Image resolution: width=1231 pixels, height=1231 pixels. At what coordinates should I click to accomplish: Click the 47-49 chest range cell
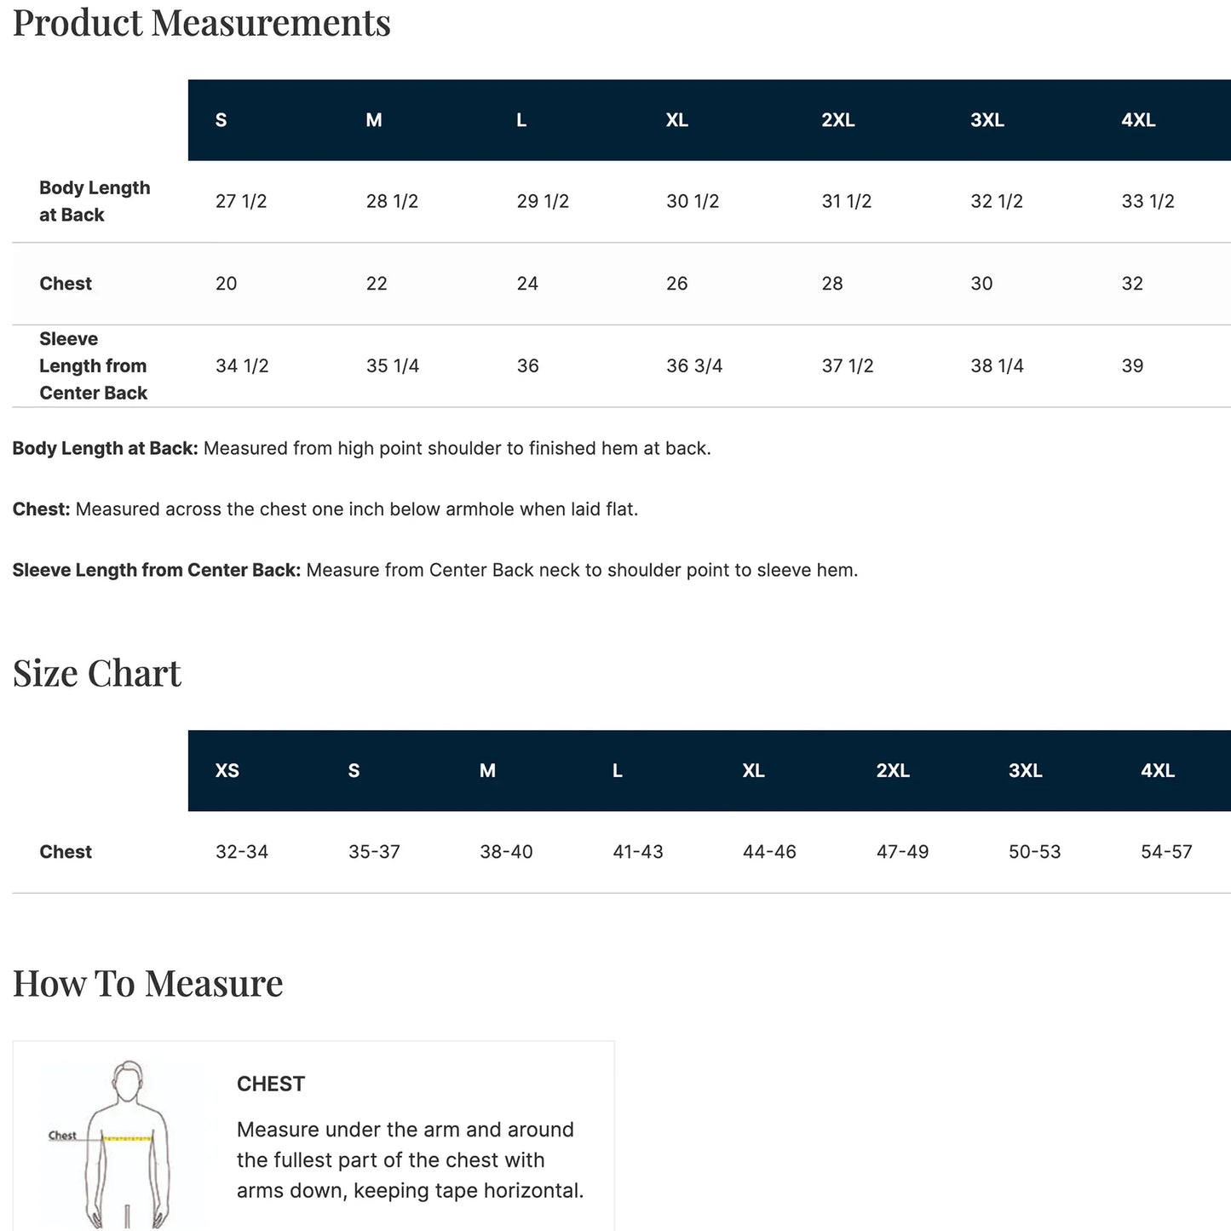(902, 852)
